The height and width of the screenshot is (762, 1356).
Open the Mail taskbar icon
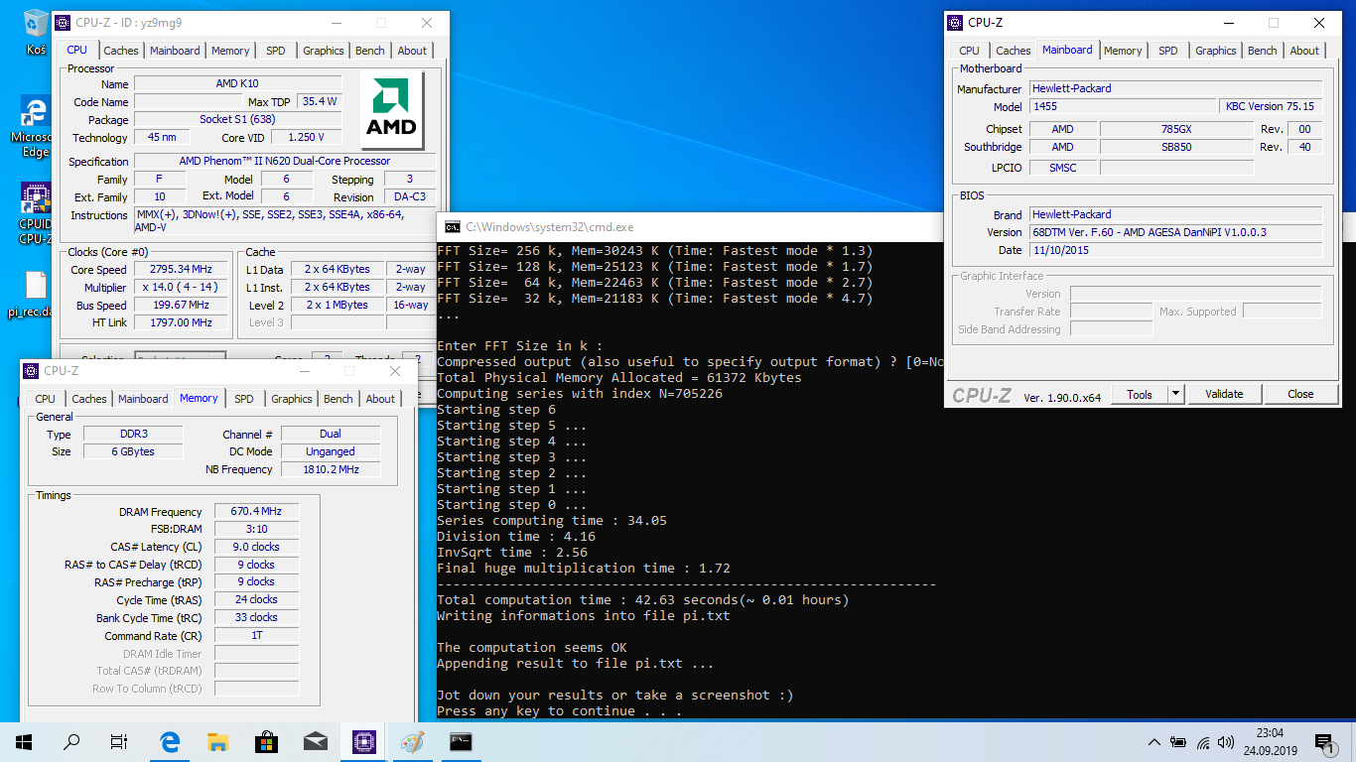(315, 741)
